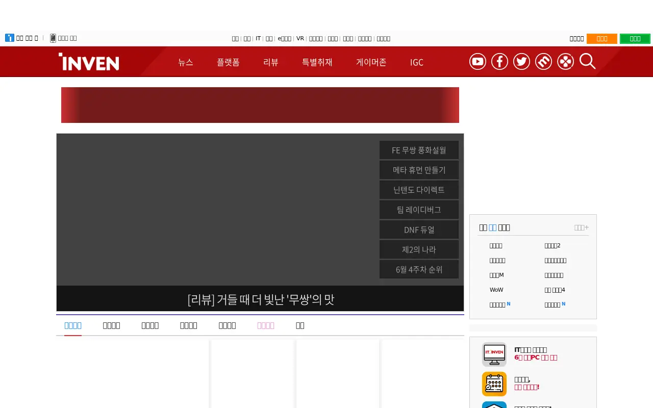Click the 'VR' link in top bar
The height and width of the screenshot is (408, 653).
click(x=300, y=38)
